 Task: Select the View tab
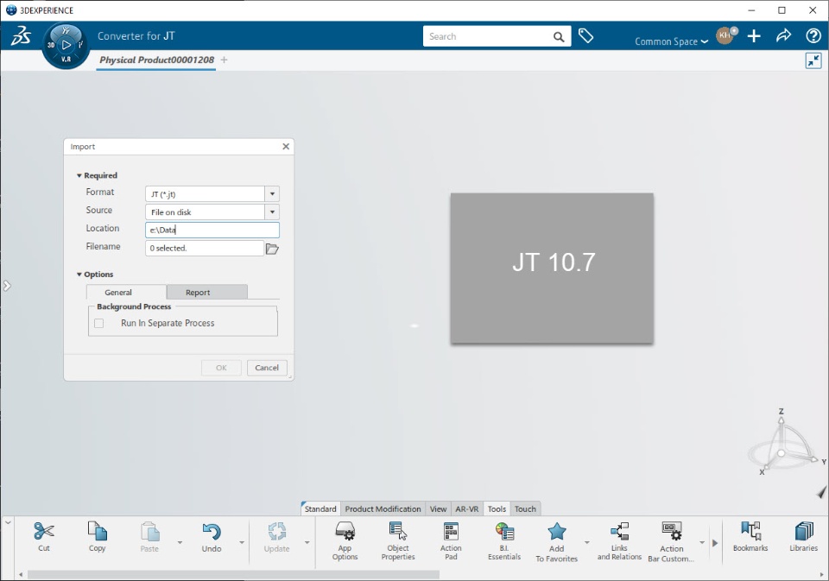click(438, 508)
